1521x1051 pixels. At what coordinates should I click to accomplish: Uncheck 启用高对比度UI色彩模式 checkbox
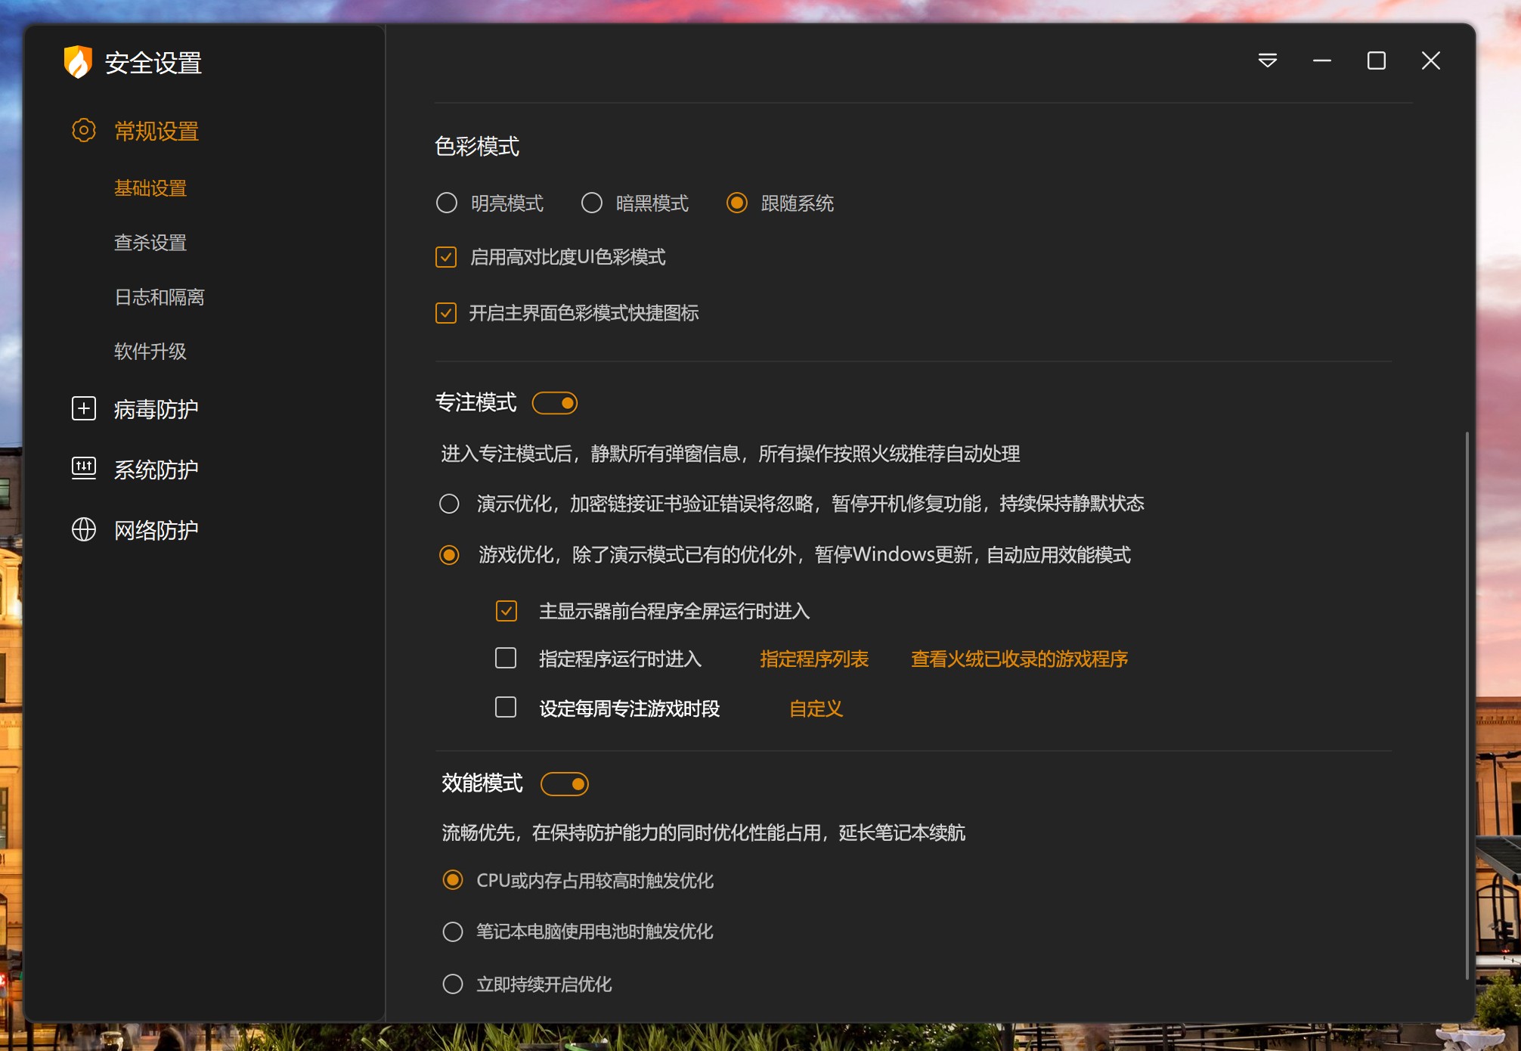[446, 257]
